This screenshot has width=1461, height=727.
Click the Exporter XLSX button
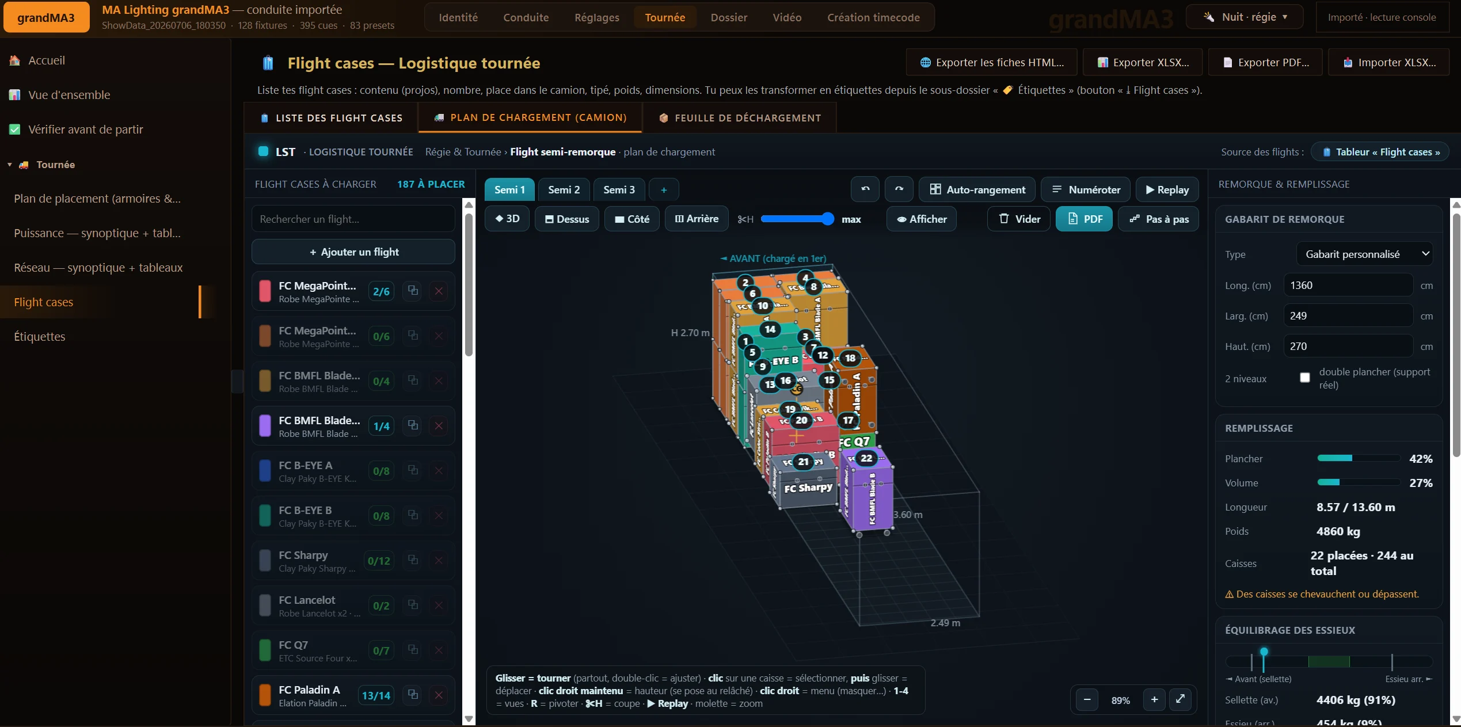[1143, 62]
